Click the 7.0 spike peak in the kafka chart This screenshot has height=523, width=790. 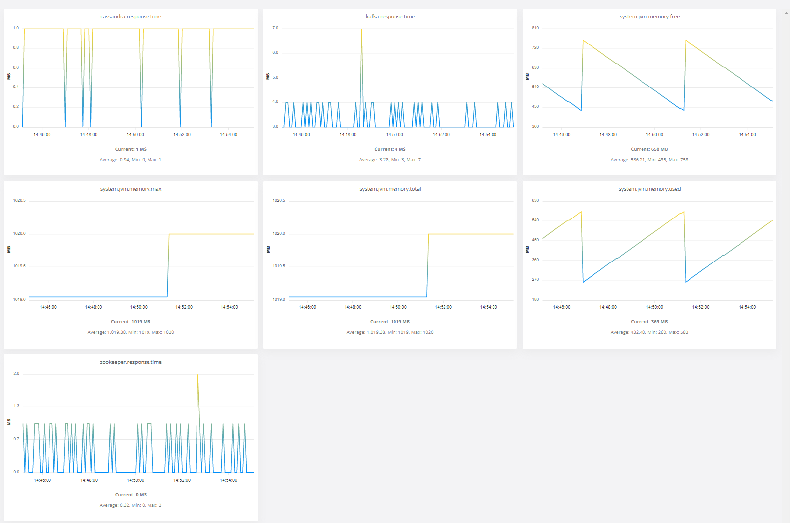[361, 30]
